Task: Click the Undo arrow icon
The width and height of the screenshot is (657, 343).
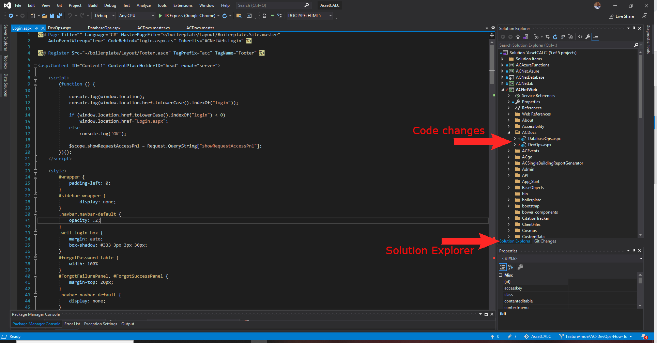Action: (x=70, y=16)
